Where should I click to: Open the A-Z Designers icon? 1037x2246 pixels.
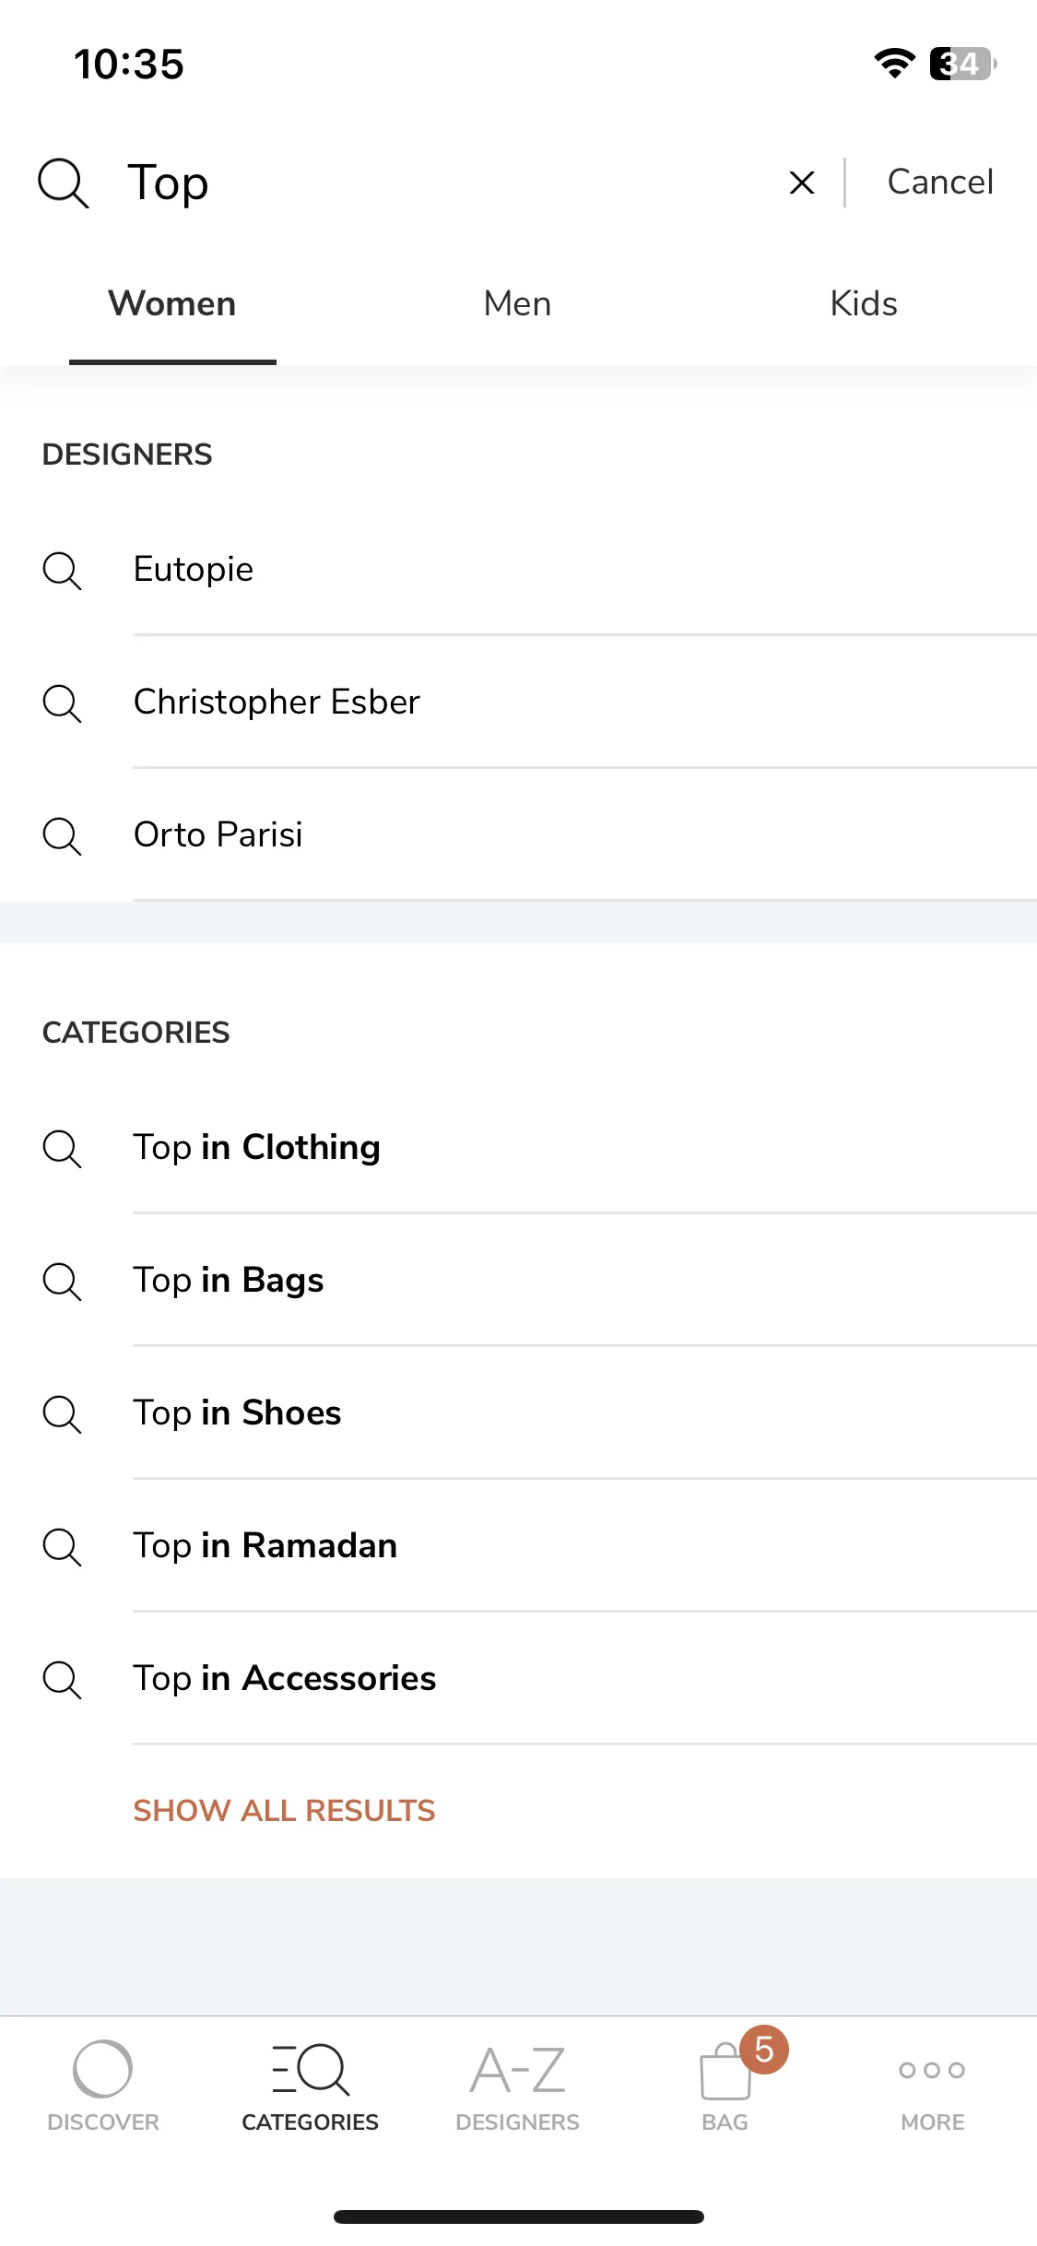(517, 2071)
